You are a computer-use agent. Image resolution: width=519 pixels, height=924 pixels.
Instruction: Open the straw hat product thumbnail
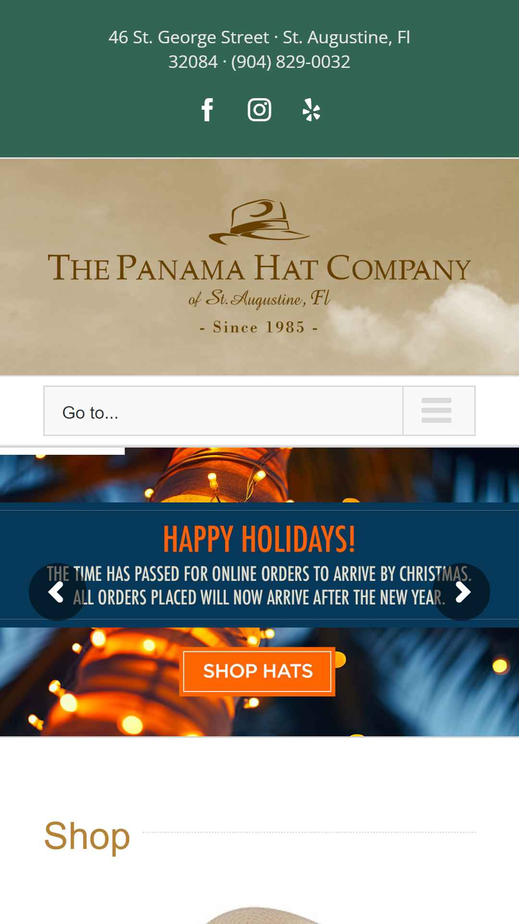pyautogui.click(x=259, y=914)
